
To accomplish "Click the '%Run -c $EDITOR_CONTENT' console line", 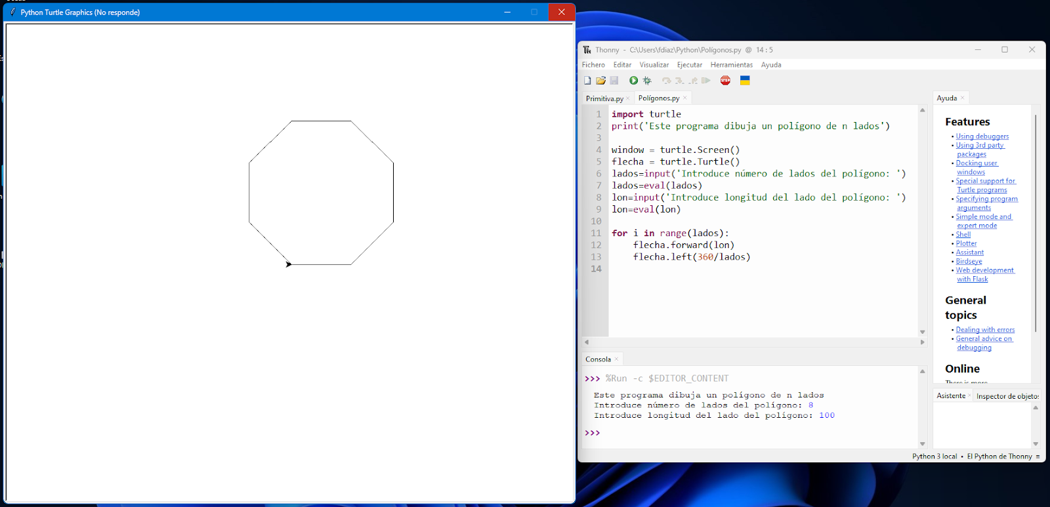I will [x=667, y=378].
